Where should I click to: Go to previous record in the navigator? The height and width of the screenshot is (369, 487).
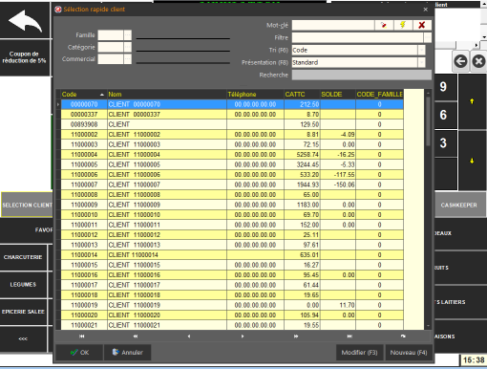coord(189,336)
